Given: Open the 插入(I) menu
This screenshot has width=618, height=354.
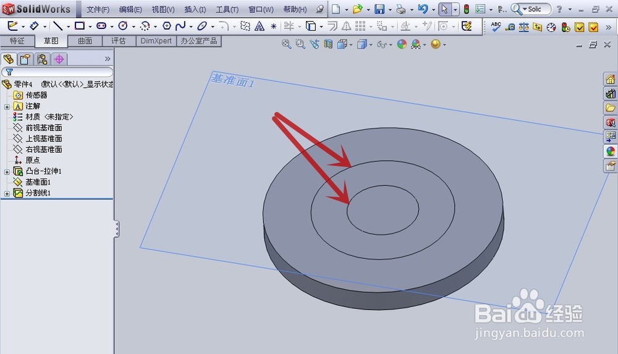Looking at the screenshot, I should 195,9.
